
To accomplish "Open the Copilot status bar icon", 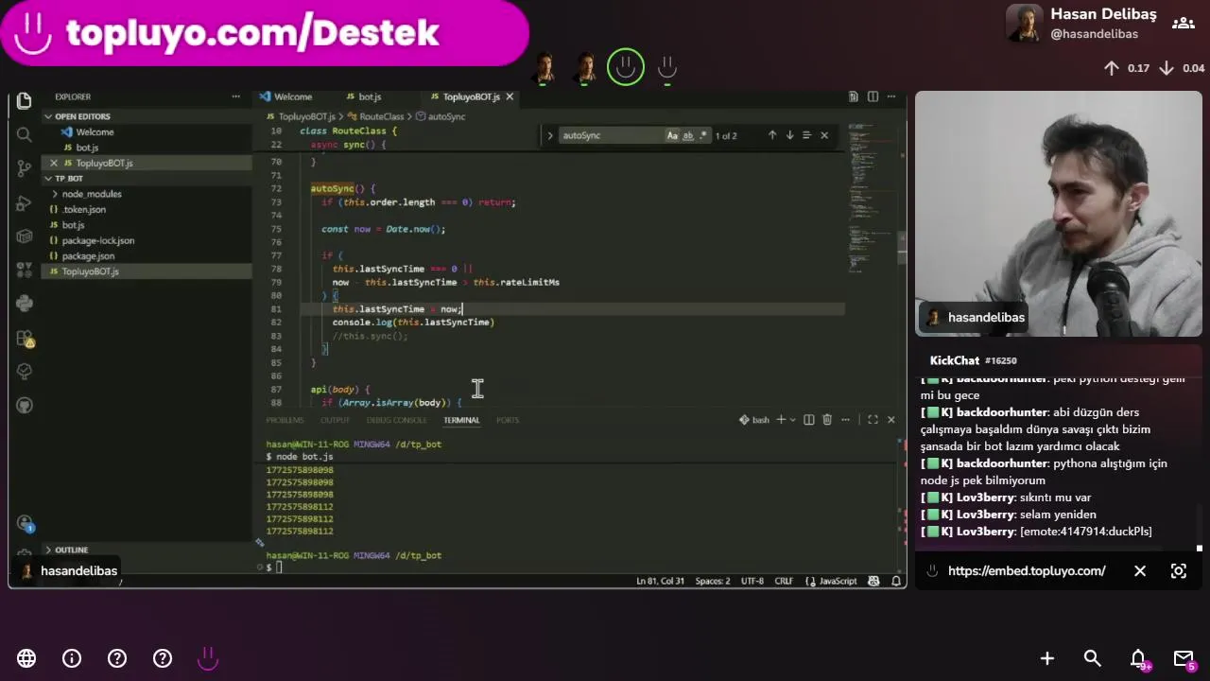I will point(873,581).
